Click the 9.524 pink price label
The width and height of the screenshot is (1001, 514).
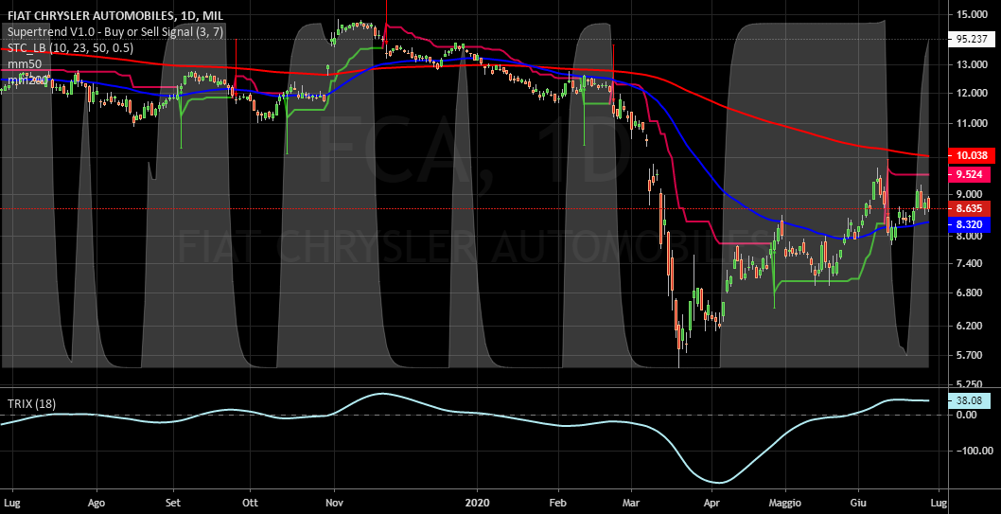click(969, 173)
